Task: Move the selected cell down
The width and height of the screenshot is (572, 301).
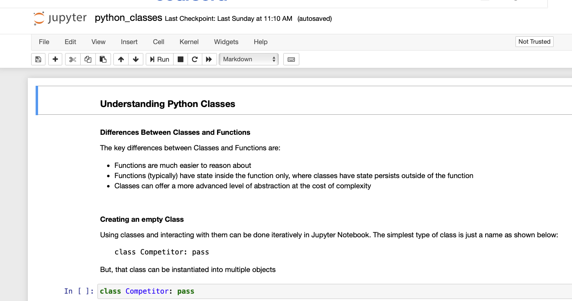Action: coord(136,59)
